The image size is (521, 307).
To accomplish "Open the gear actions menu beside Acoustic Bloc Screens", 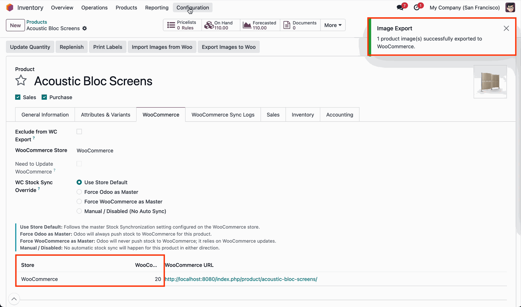I will tap(85, 28).
